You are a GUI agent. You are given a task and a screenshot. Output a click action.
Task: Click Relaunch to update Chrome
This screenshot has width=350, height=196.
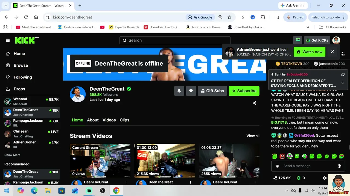coord(325,17)
